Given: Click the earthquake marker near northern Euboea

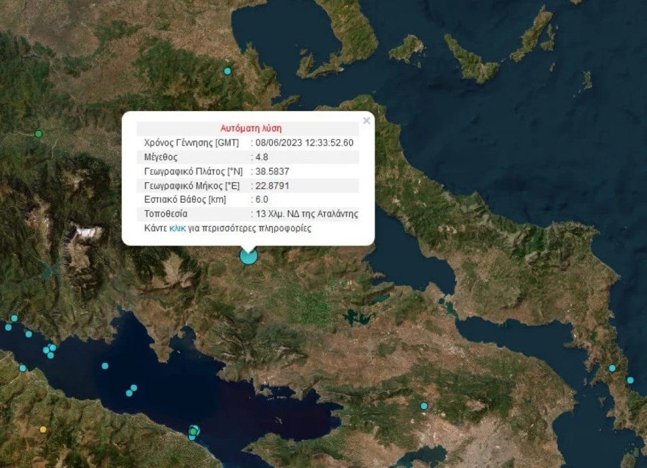Looking at the screenshot, I should click(x=228, y=71).
